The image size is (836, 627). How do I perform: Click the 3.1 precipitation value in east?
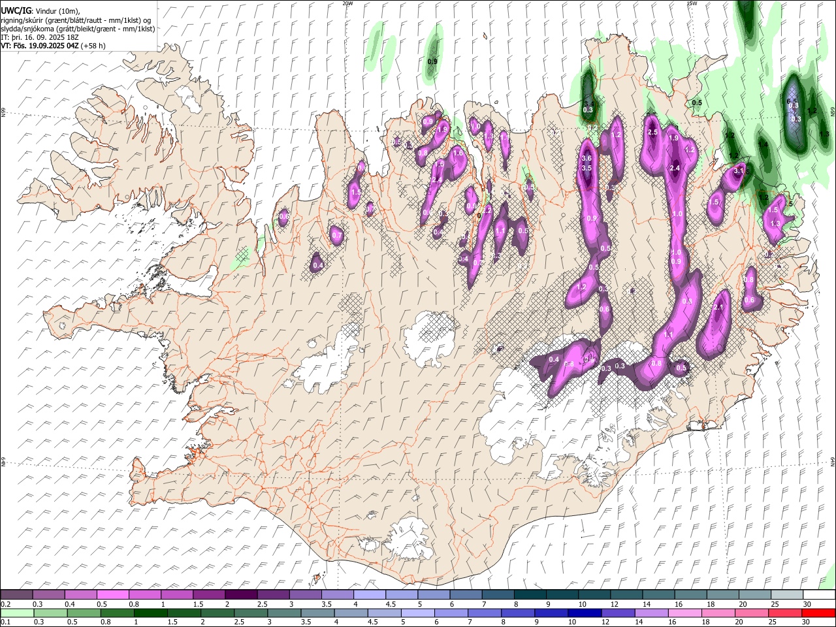click(739, 170)
